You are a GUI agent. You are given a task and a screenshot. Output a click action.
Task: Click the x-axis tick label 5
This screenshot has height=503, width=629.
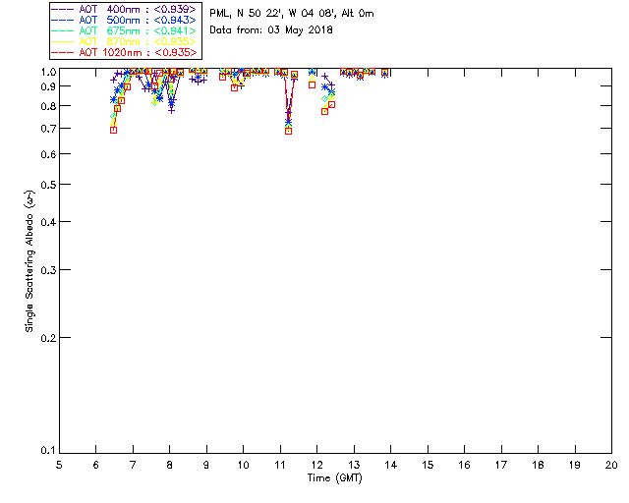click(59, 464)
